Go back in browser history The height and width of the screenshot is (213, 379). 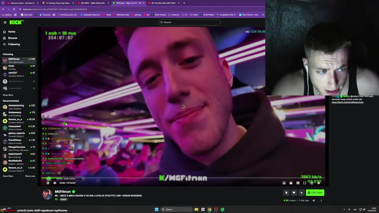click(3, 9)
